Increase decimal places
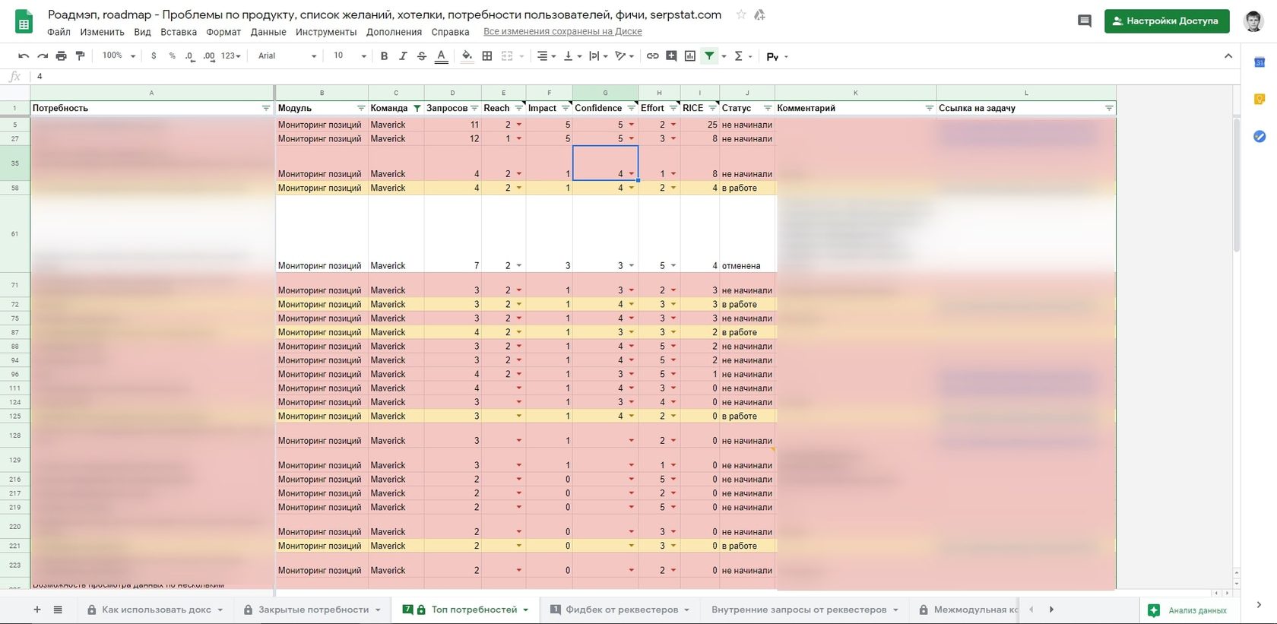Viewport: 1277px width, 624px height. point(209,56)
